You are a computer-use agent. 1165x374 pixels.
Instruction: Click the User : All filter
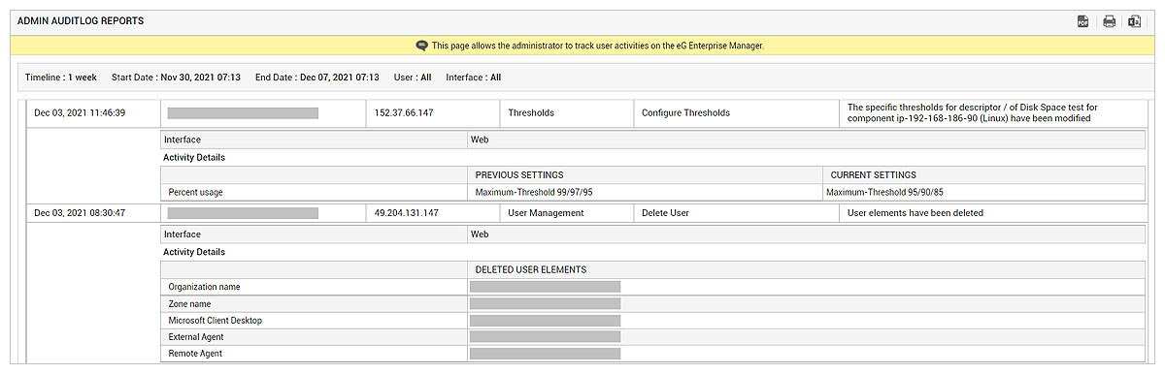[413, 78]
